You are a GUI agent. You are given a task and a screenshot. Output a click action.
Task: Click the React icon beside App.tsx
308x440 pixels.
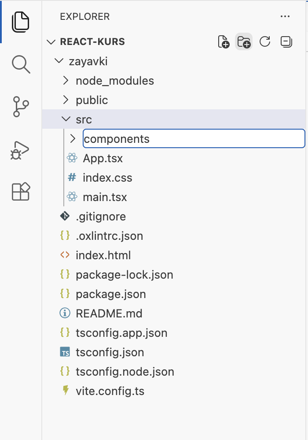point(72,158)
